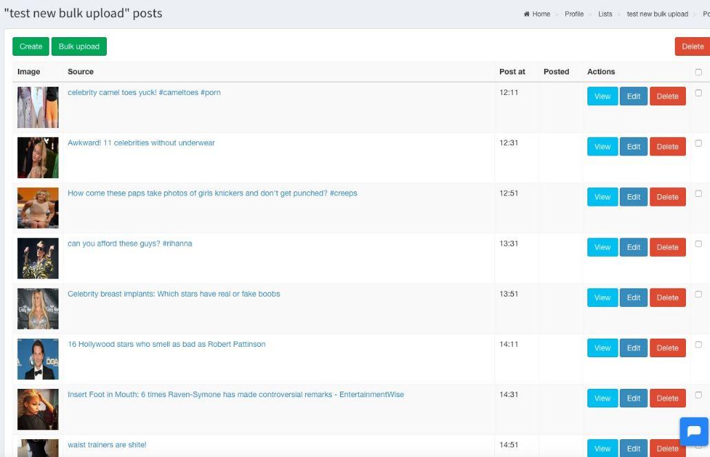View the 'Awkward! 11 celebrities' post
The height and width of the screenshot is (457, 710).
point(602,147)
